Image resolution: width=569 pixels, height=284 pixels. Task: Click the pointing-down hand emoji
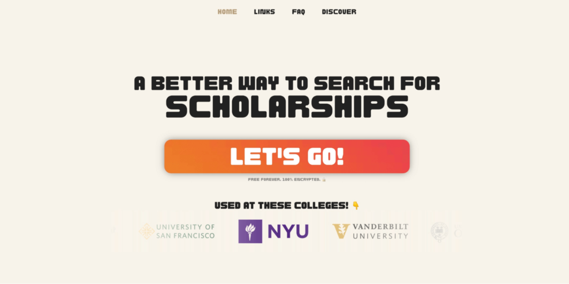pyautogui.click(x=356, y=206)
